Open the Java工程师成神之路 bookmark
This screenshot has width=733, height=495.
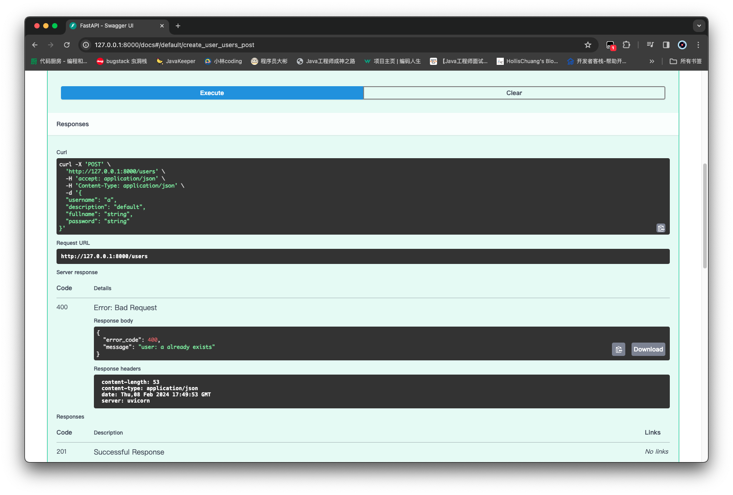click(x=326, y=61)
